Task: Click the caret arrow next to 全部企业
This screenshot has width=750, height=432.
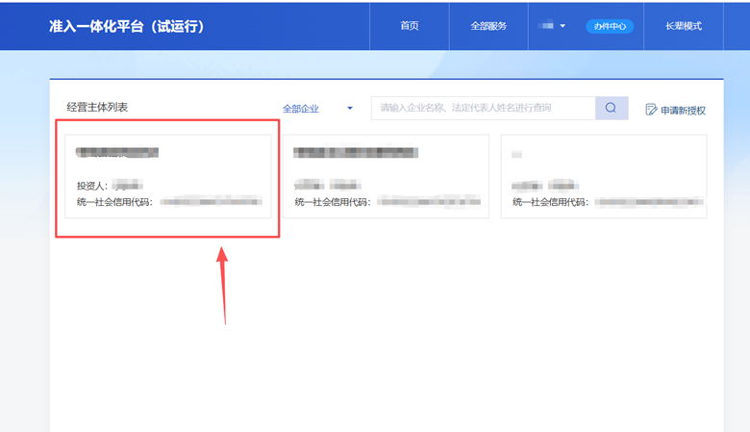Action: 350,109
